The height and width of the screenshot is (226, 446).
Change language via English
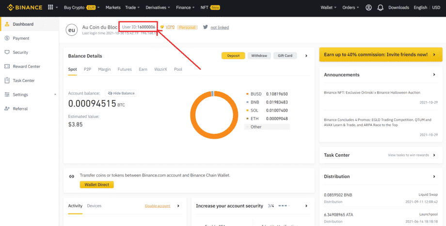(420, 8)
